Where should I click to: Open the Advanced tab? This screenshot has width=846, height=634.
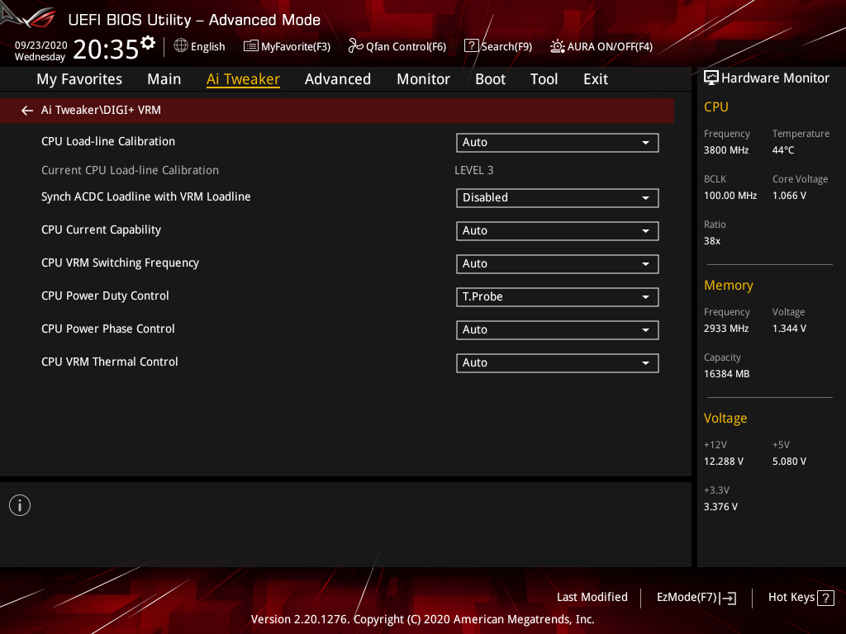pos(338,79)
